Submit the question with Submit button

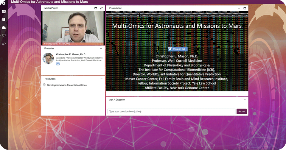coord(242,111)
